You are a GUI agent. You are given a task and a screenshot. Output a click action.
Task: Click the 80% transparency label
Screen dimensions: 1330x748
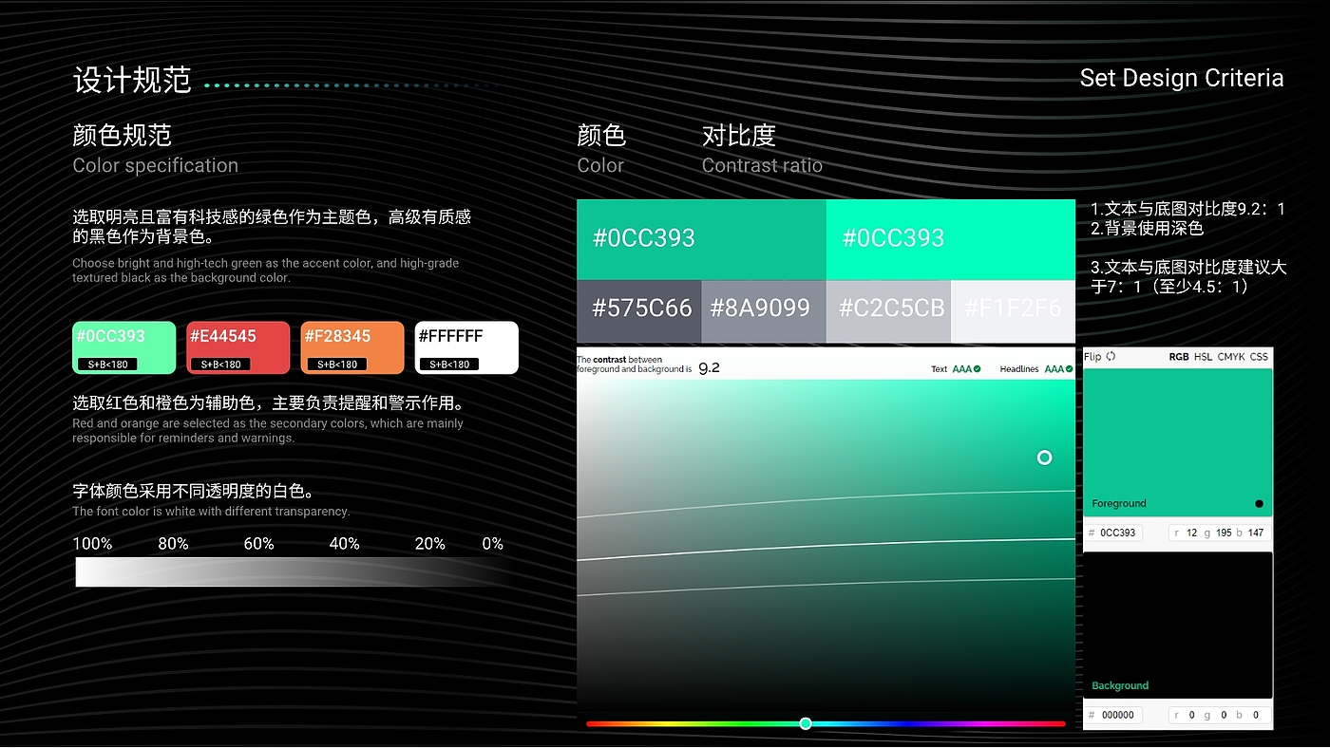(x=173, y=544)
